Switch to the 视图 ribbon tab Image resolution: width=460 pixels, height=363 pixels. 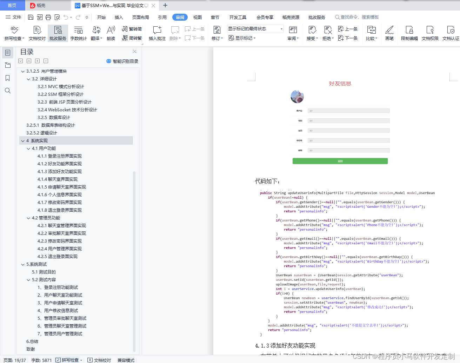coord(198,17)
